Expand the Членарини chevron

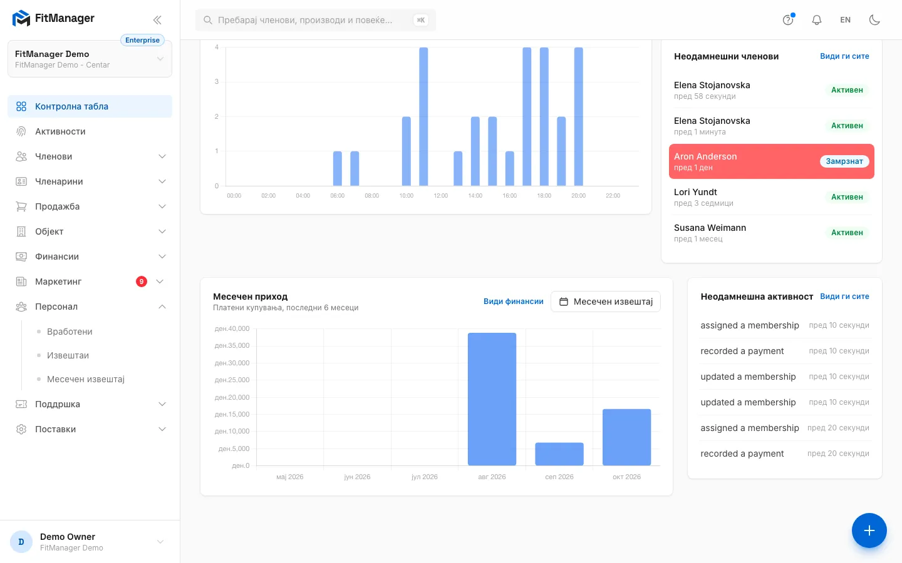(162, 181)
